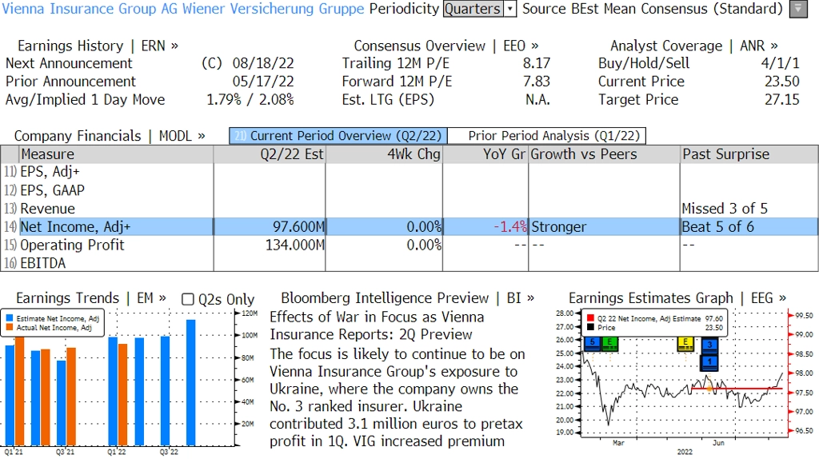Click the blue event marker labeled 5

593,343
